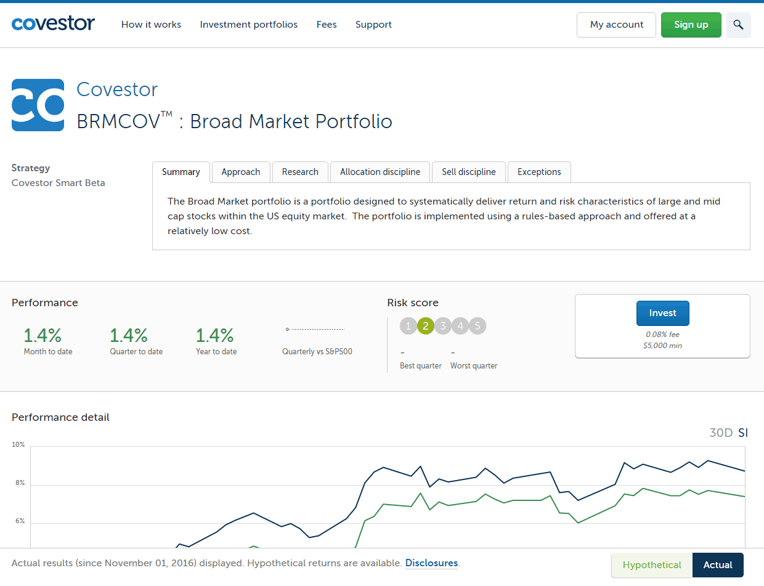764x586 pixels.
Task: Select risk score circle 1
Action: [408, 326]
